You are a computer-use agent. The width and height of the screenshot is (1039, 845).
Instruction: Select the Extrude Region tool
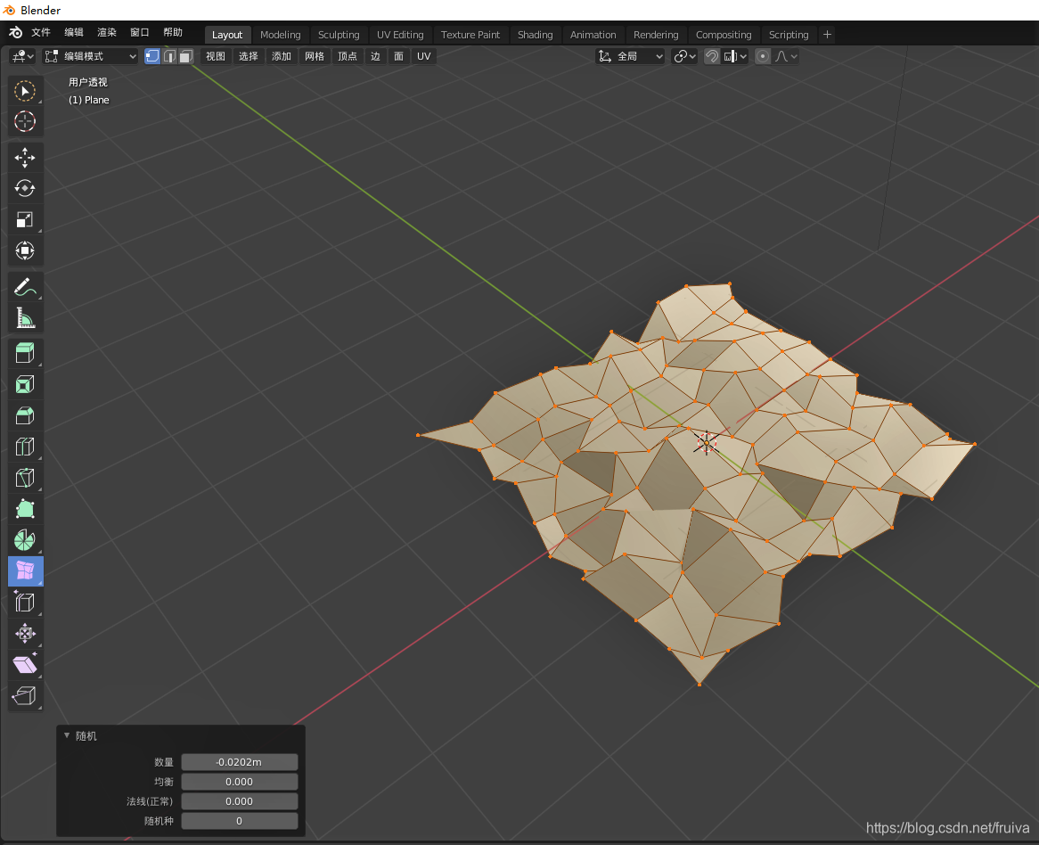point(25,353)
